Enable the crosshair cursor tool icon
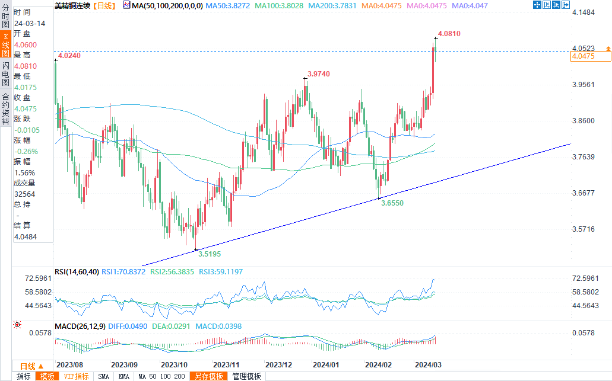The image size is (612, 381). pos(537,5)
